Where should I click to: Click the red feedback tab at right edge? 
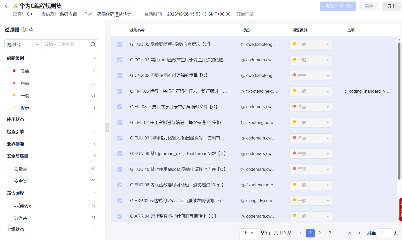pos(401,209)
